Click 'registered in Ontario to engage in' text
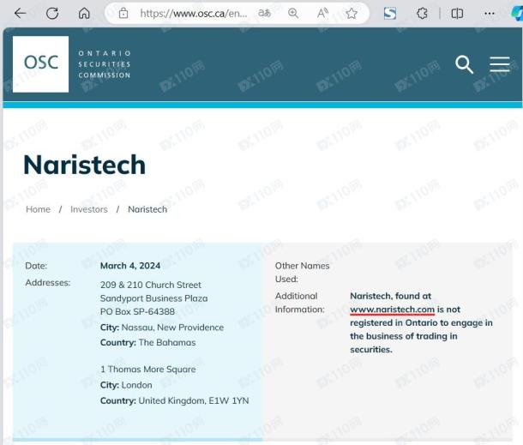Image resolution: width=523 pixels, height=445 pixels. 421,323
